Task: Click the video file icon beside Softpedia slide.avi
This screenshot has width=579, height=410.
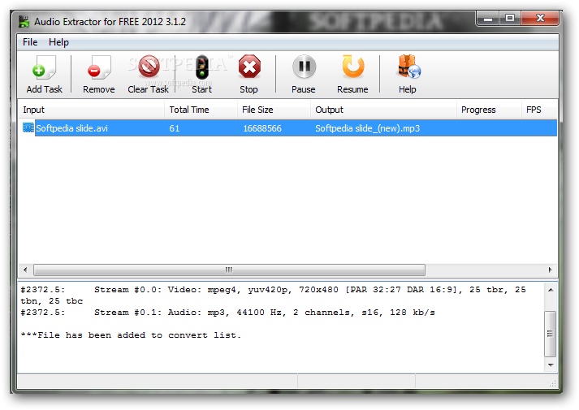Action: tap(28, 127)
